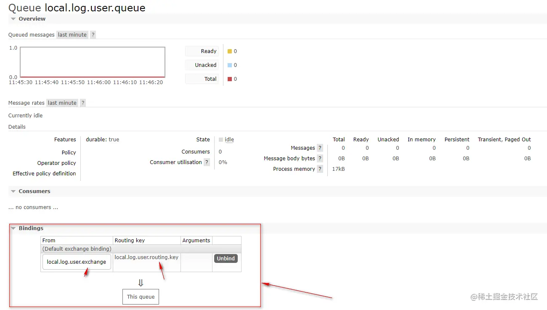Click the 'In memory' column header

pyautogui.click(x=422, y=140)
